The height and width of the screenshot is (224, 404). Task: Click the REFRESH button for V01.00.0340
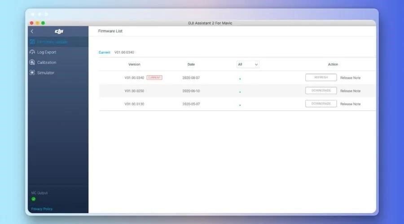321,78
